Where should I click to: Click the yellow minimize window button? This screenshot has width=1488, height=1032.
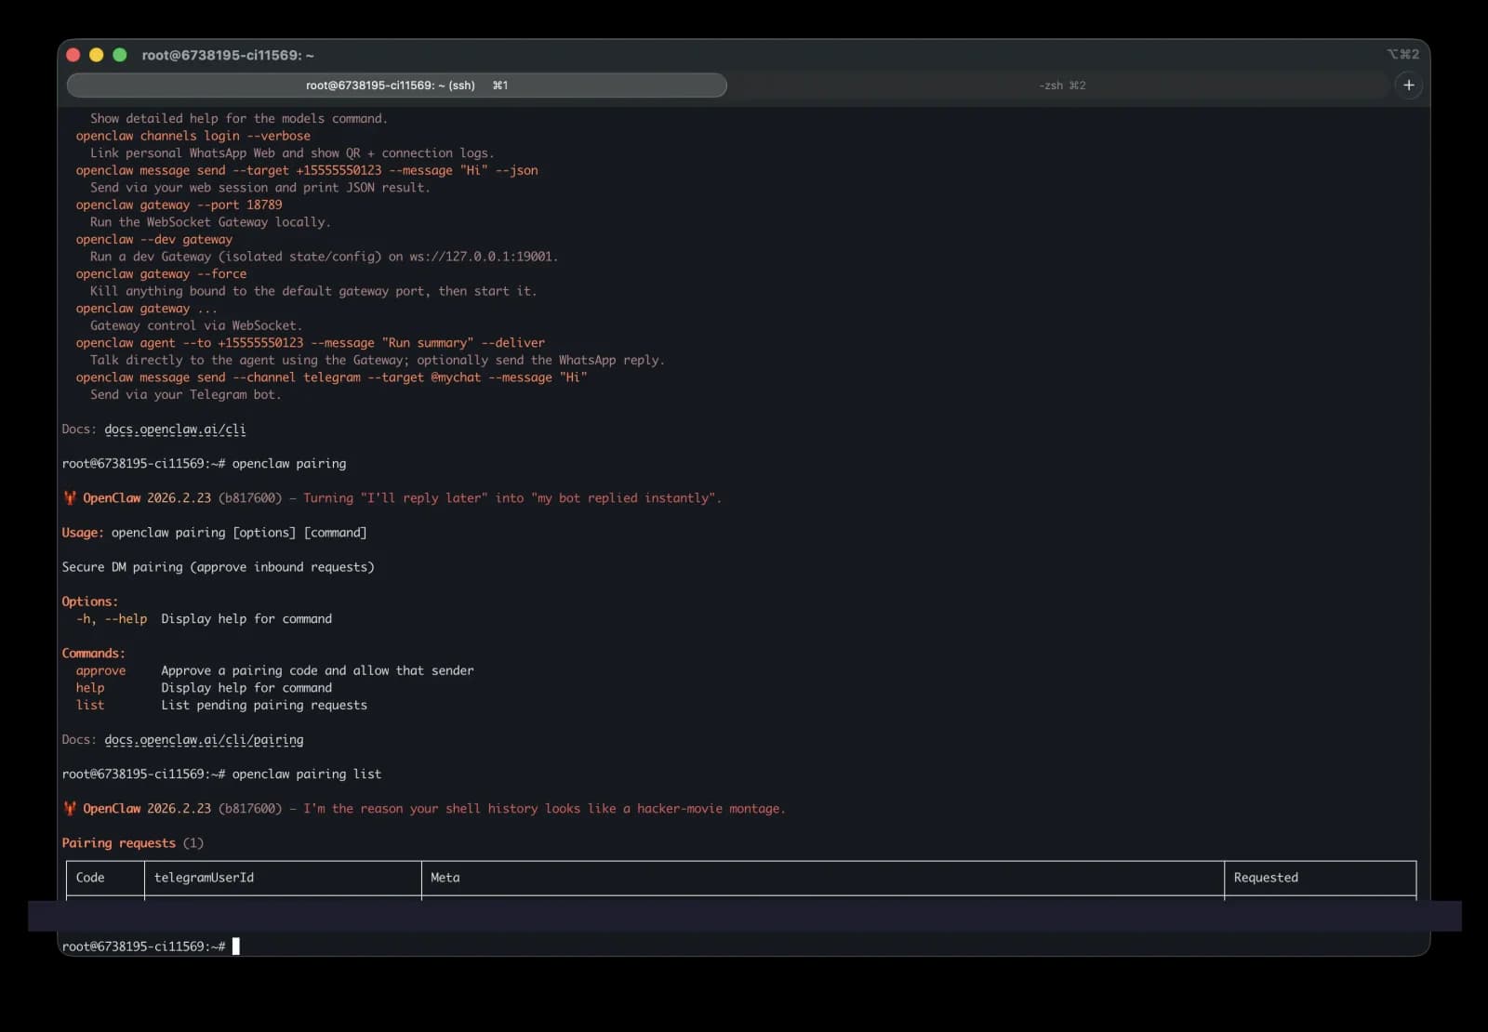click(96, 55)
